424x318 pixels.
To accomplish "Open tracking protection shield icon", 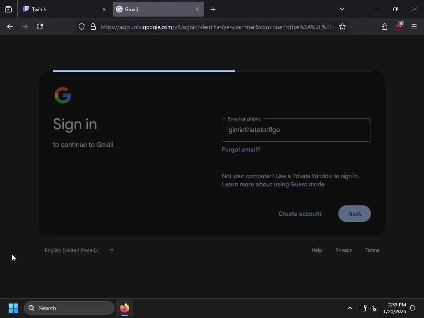I will click(x=82, y=26).
